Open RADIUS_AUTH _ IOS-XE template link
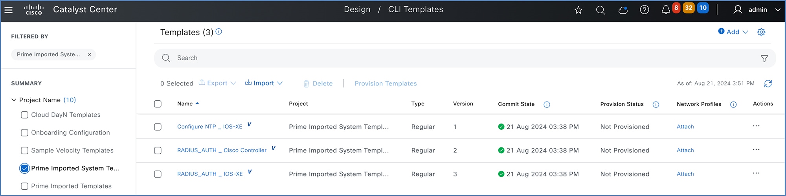This screenshot has width=786, height=196. tap(210, 174)
